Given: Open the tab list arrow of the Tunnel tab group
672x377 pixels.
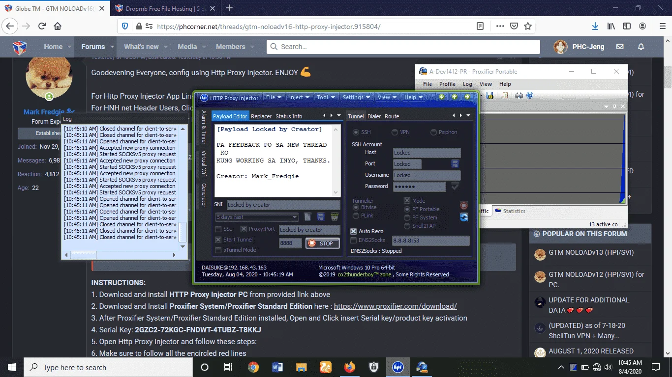Looking at the screenshot, I should [468, 116].
